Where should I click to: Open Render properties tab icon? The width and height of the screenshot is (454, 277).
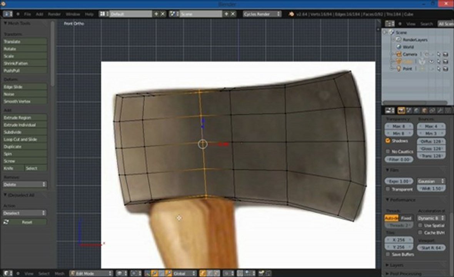pos(401,110)
